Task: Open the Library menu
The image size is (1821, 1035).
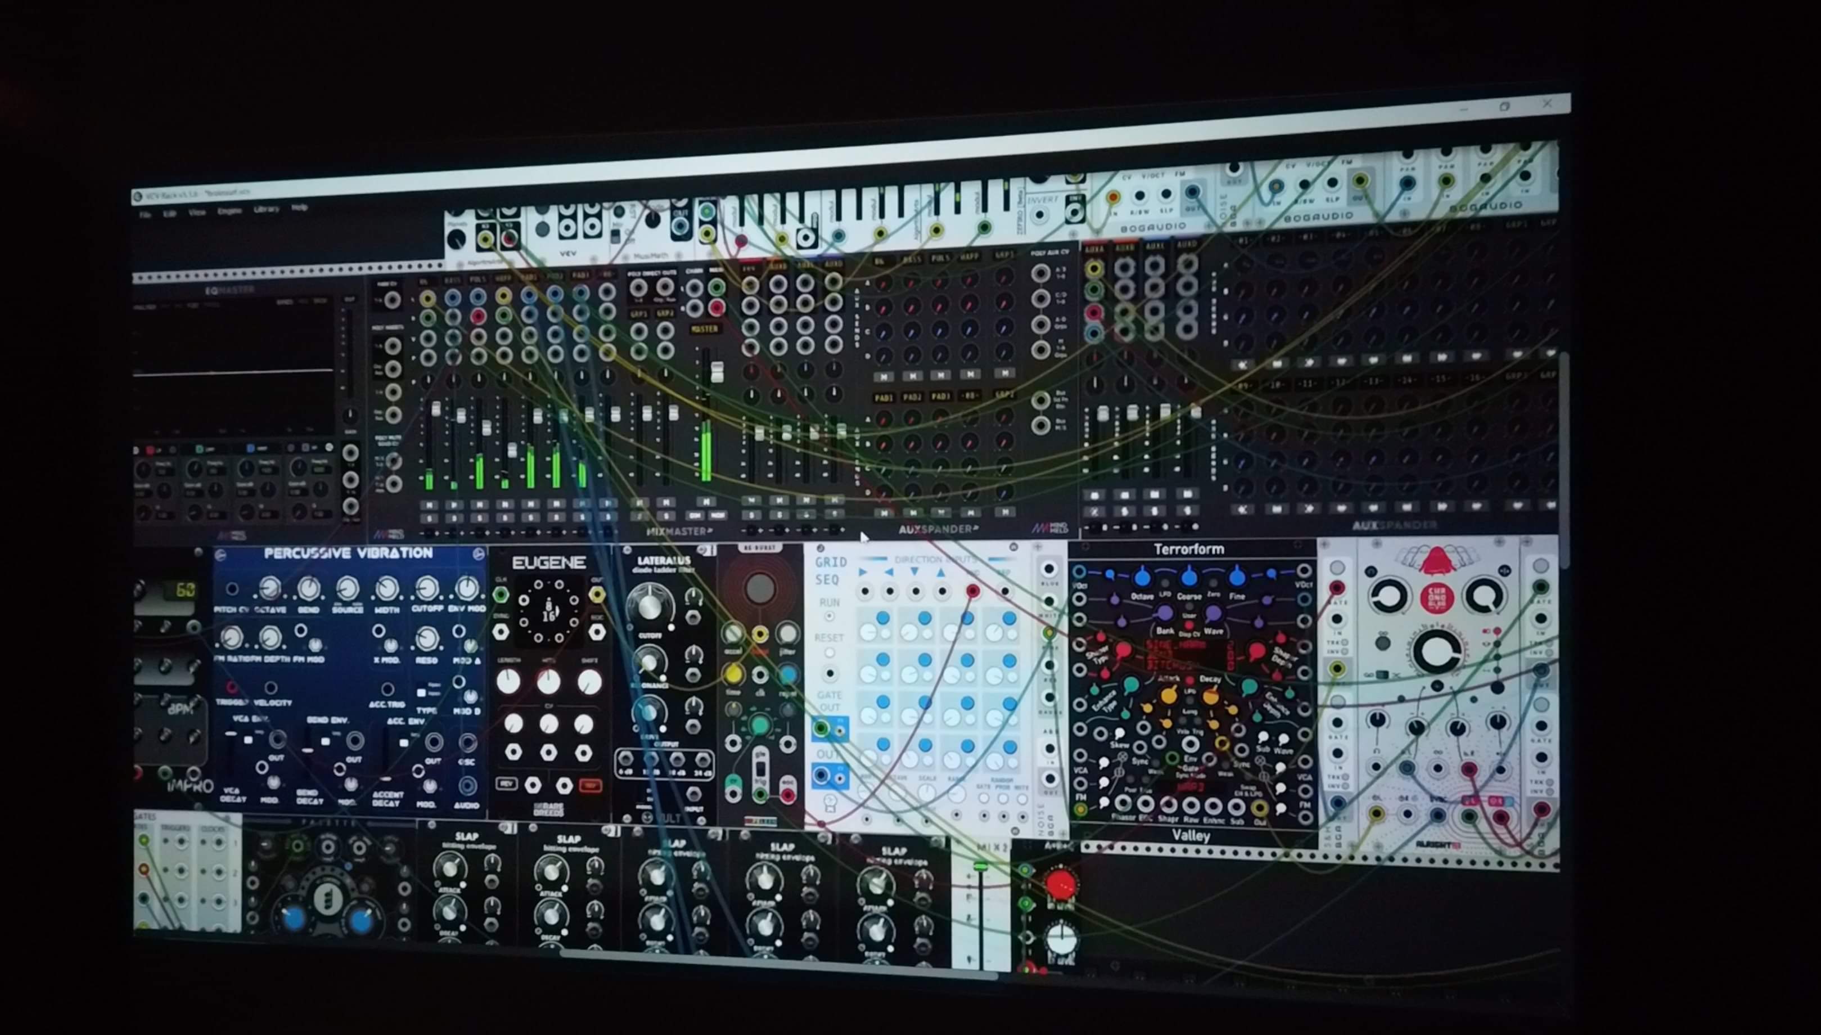Action: click(x=267, y=209)
